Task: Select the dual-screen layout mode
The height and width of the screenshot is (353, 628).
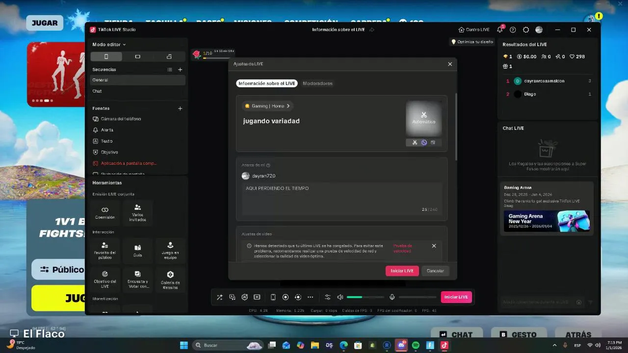Action: 169,56
